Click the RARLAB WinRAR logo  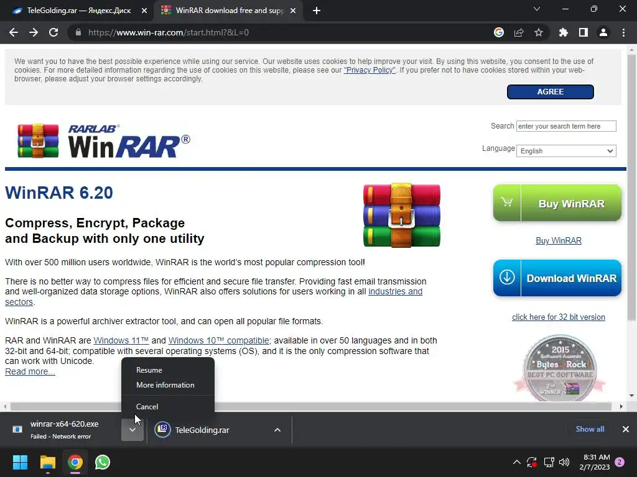point(104,141)
